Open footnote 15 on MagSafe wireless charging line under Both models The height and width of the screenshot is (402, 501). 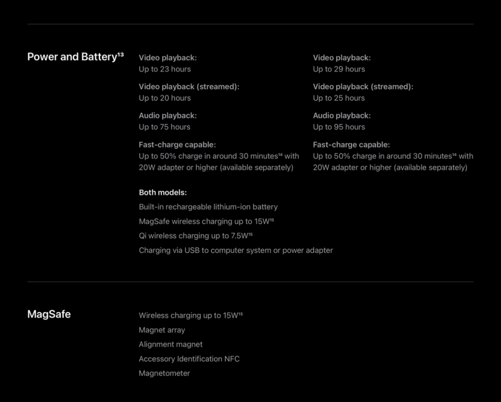tap(272, 220)
